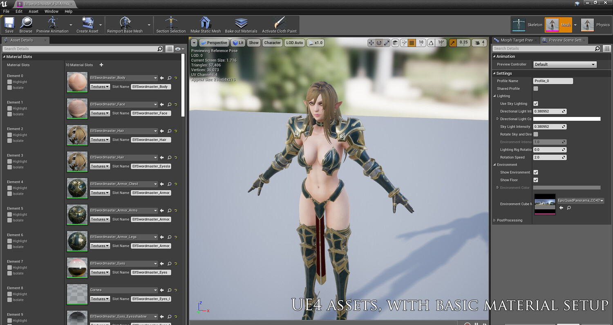
Task: Expand the PostProcessing section
Action: [509, 220]
